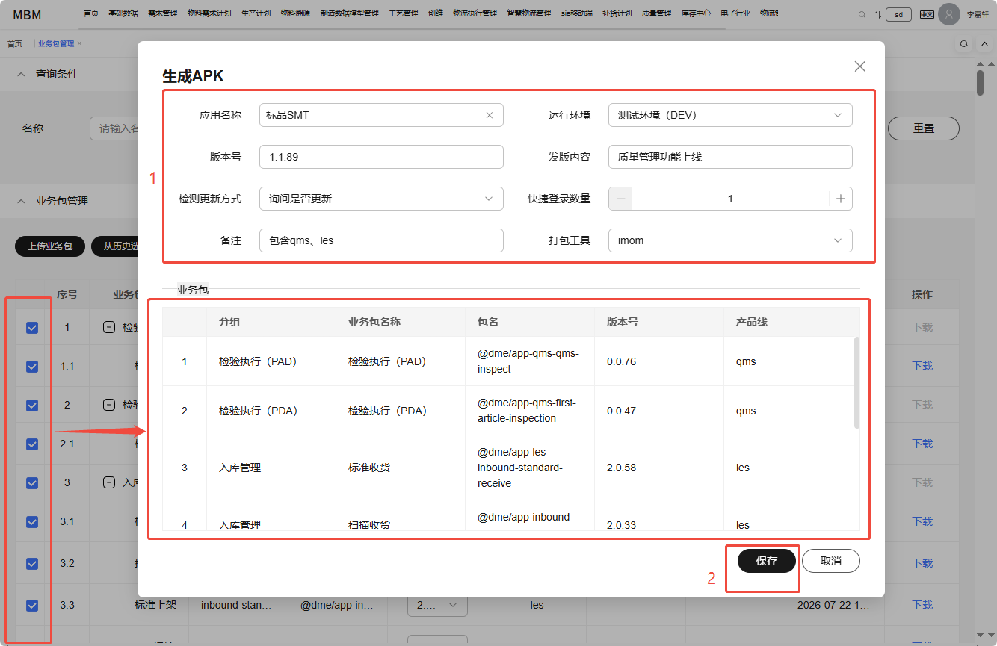This screenshot has width=997, height=646.
Task: Switch language via the 中文 icon
Action: click(927, 14)
